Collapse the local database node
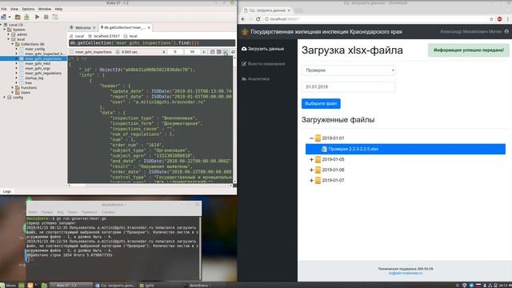 (x=9, y=39)
